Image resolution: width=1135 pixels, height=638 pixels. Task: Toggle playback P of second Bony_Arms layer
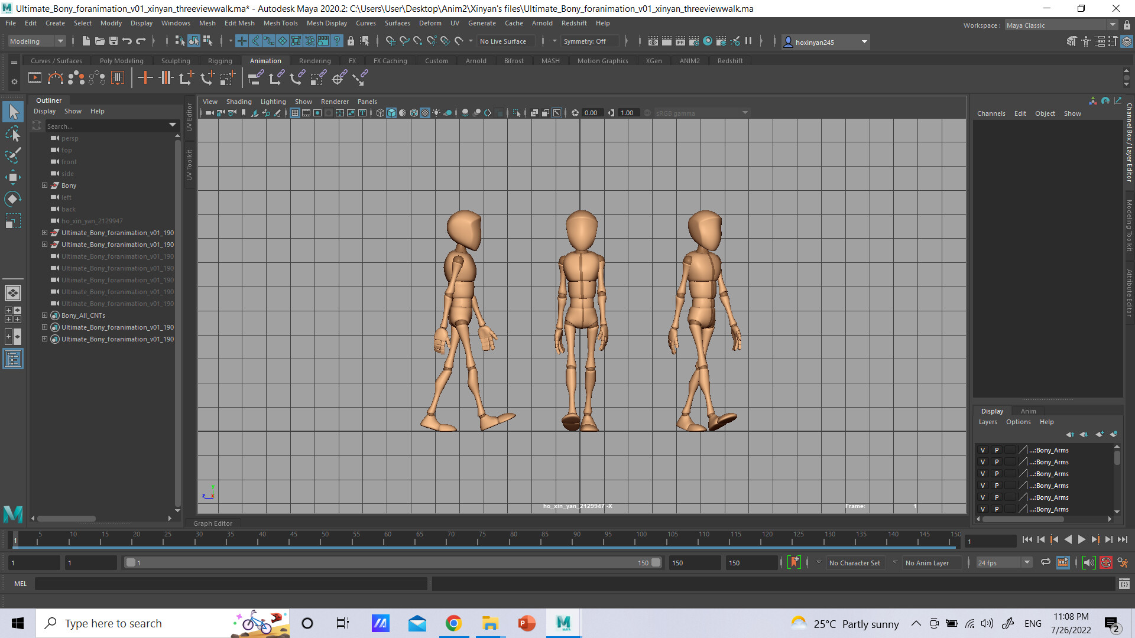(x=996, y=462)
